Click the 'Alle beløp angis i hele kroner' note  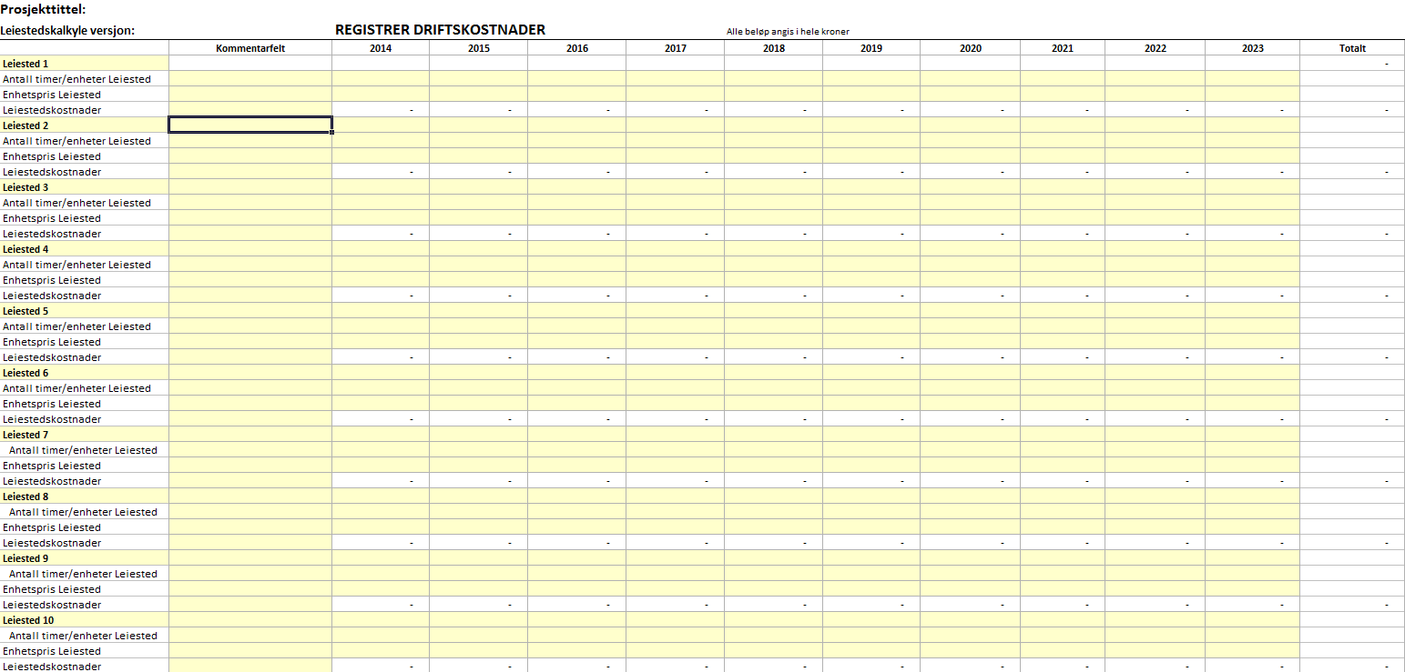point(788,32)
